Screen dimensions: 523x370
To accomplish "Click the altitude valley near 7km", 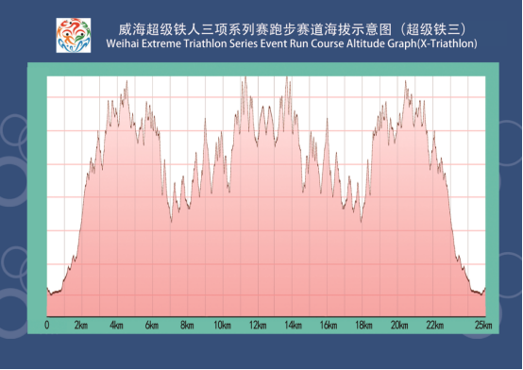I will (172, 221).
